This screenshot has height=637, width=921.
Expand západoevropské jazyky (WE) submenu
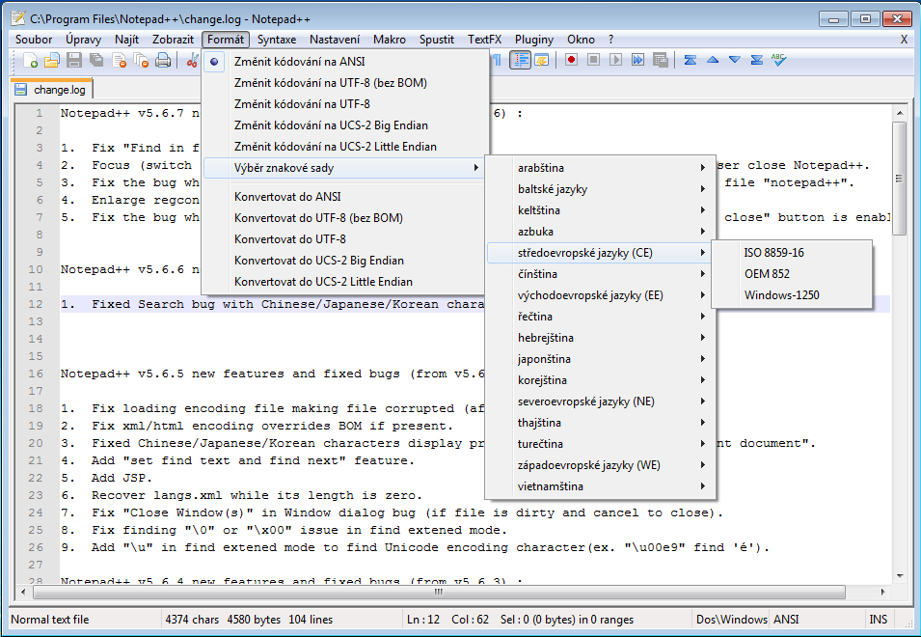point(600,465)
